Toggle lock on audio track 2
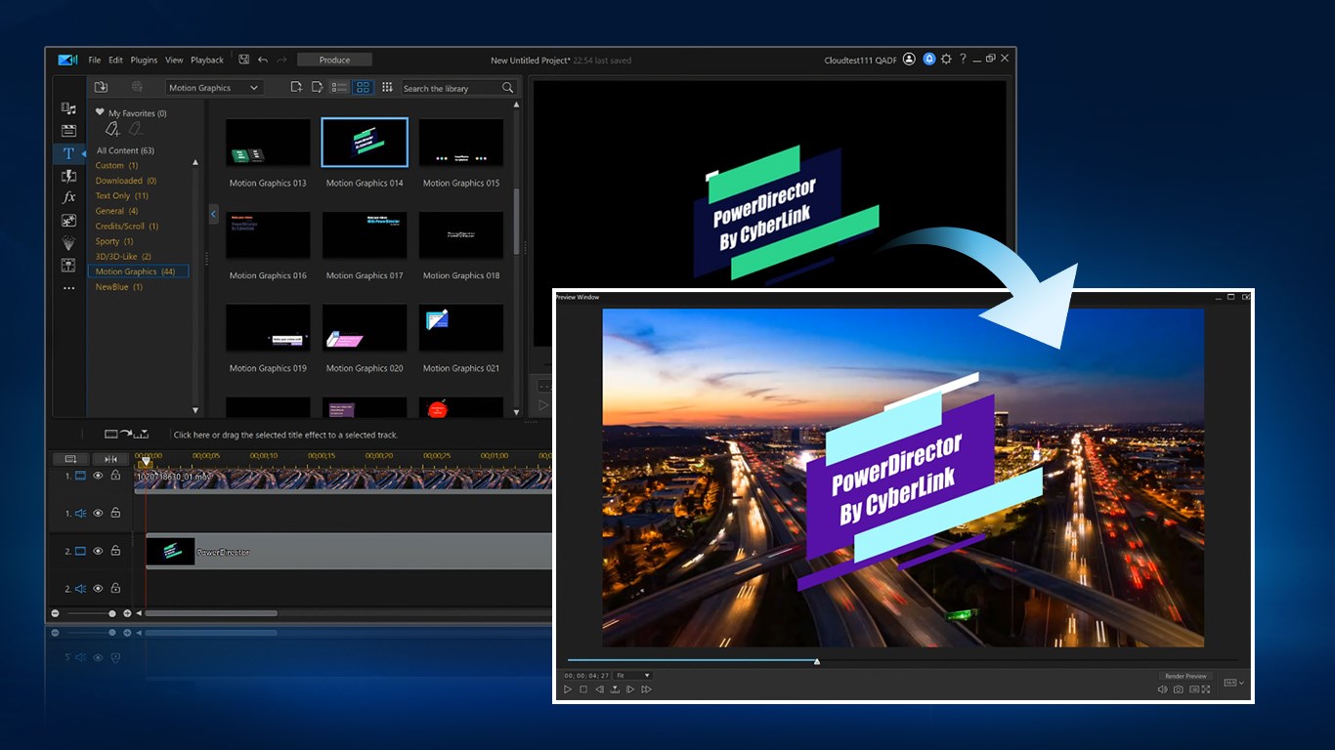Image resolution: width=1335 pixels, height=750 pixels. (115, 588)
